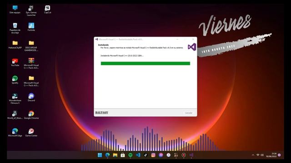Open Microsoft Edge desktop shortcut
The height and width of the screenshot is (163, 291).
click(15, 133)
